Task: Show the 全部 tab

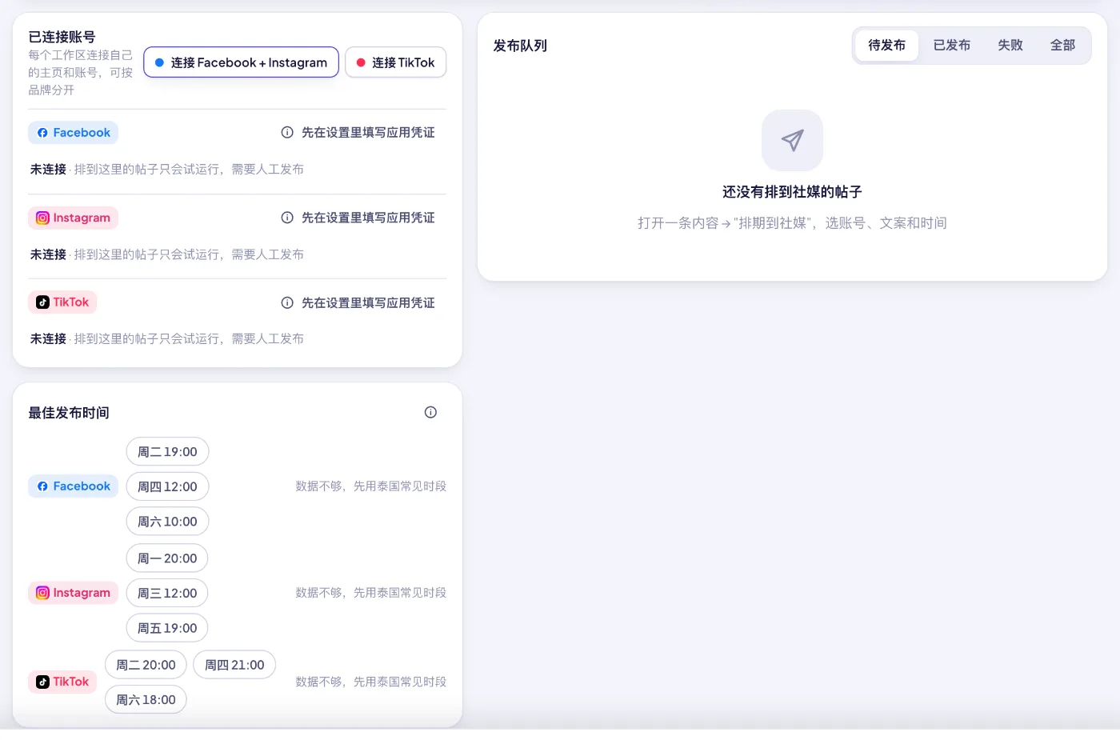Action: pos(1062,46)
